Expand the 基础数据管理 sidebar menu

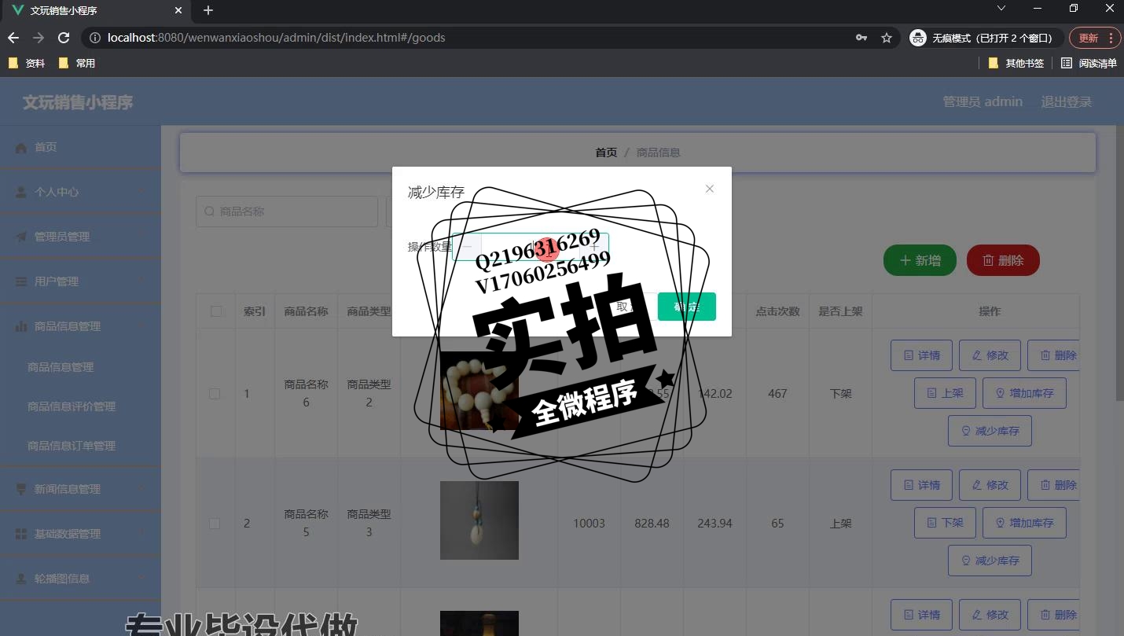[80, 534]
